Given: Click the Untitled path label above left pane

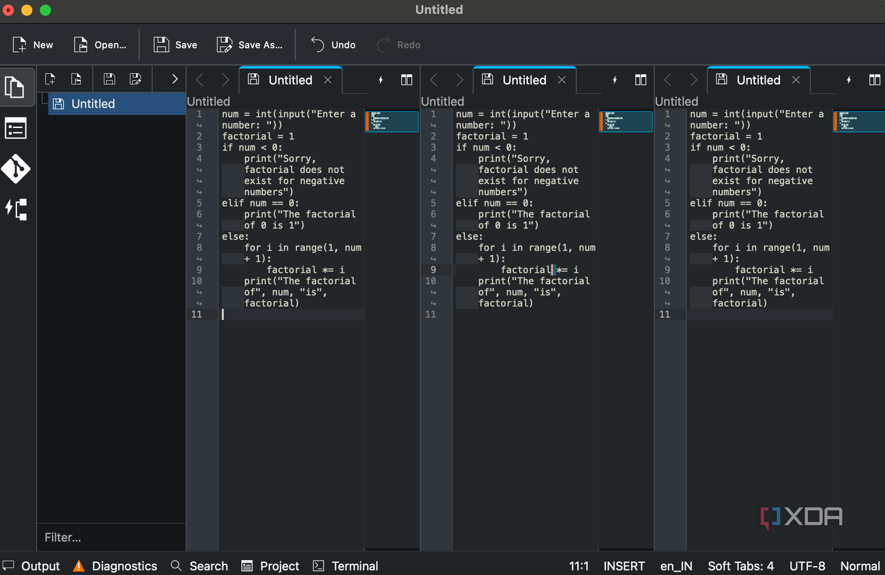Looking at the screenshot, I should (x=208, y=102).
